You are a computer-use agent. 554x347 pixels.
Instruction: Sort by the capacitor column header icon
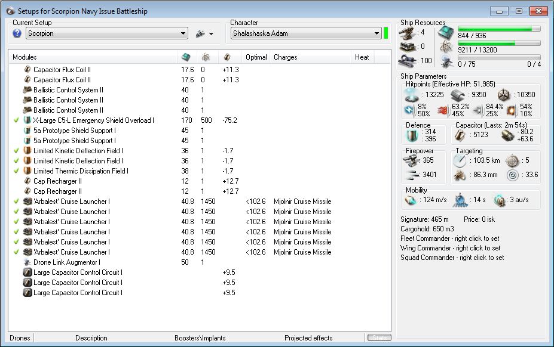(227, 57)
